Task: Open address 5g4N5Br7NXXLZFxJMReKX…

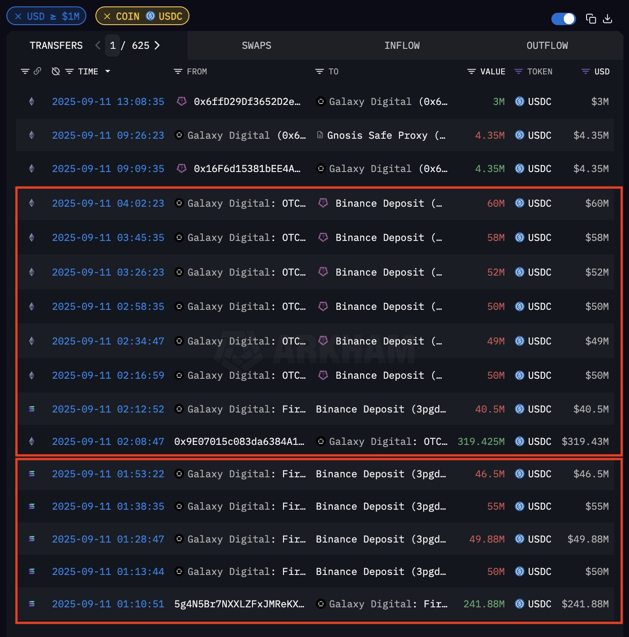Action: pos(239,604)
